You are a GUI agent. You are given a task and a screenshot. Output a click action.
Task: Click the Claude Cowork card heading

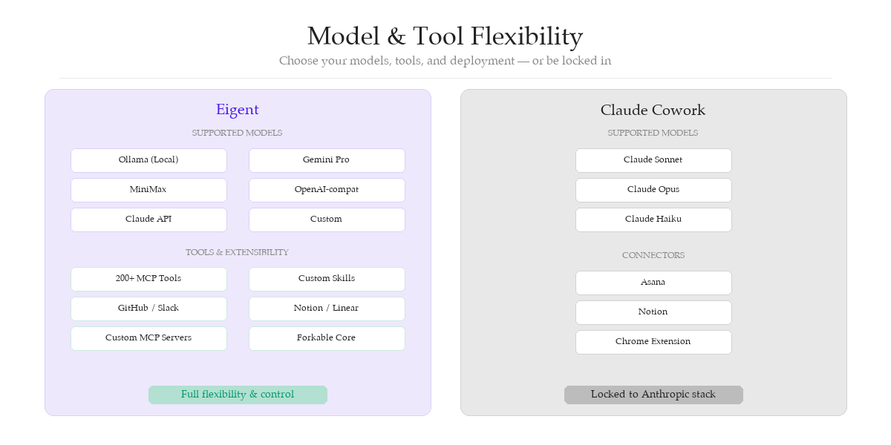pos(653,111)
